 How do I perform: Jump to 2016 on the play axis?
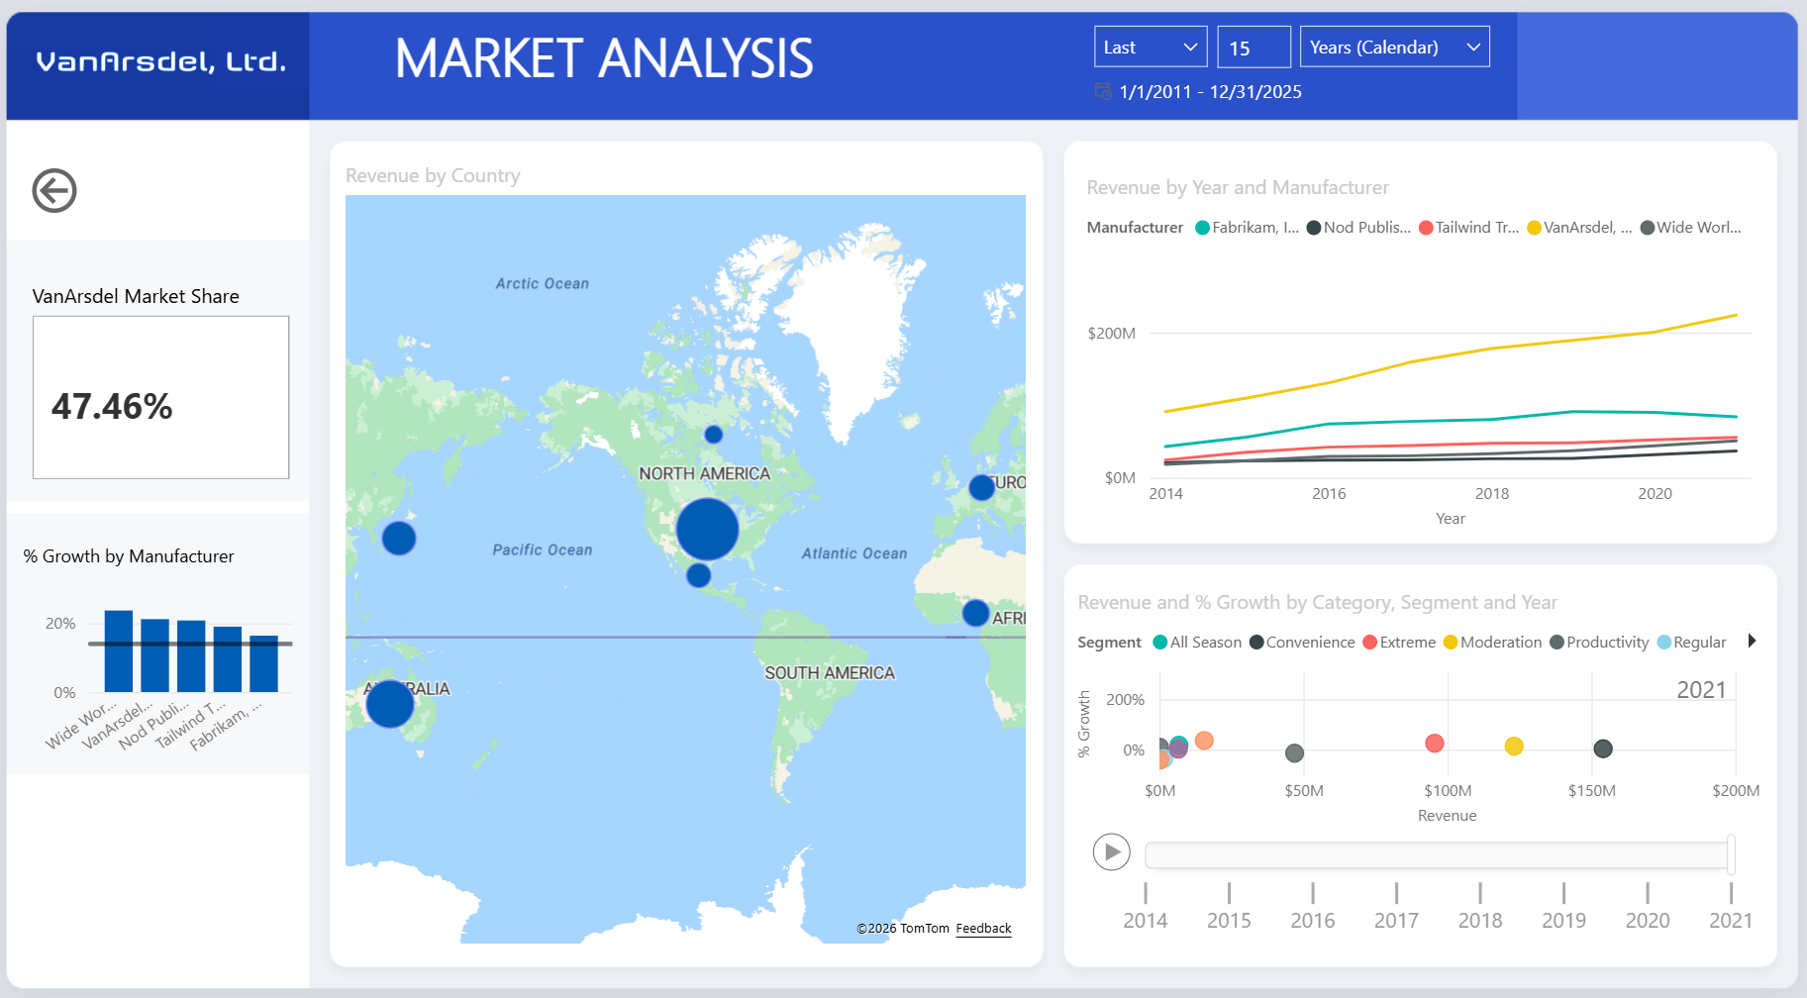coord(1313,920)
